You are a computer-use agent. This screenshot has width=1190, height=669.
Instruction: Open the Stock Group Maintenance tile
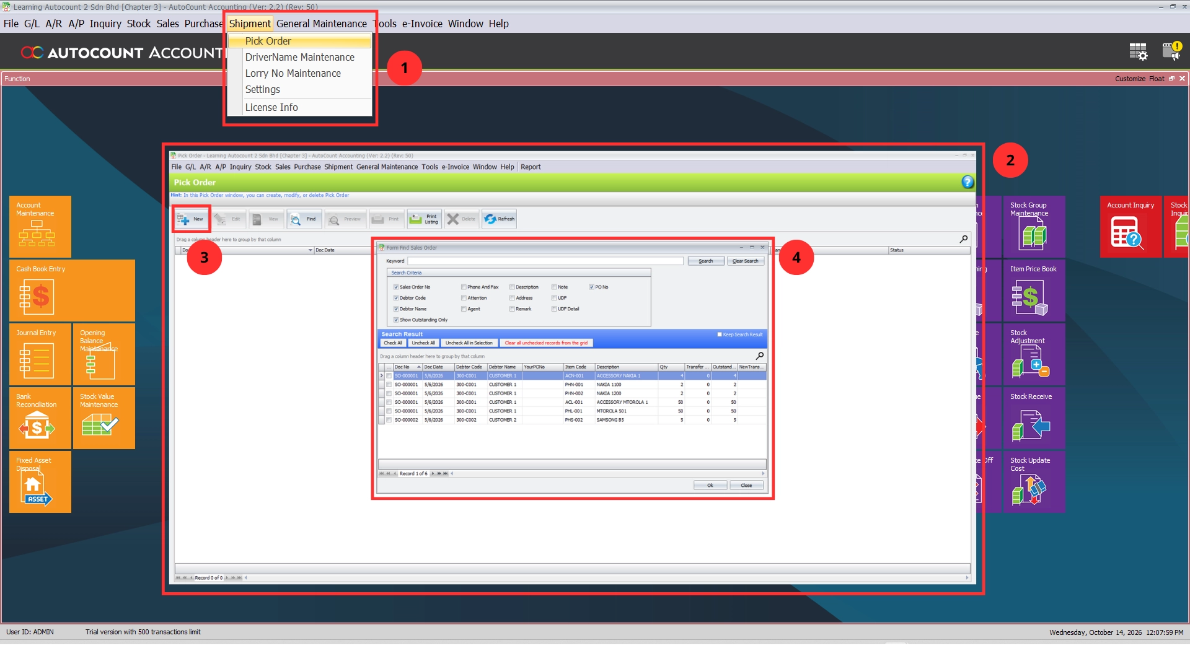tap(1034, 227)
